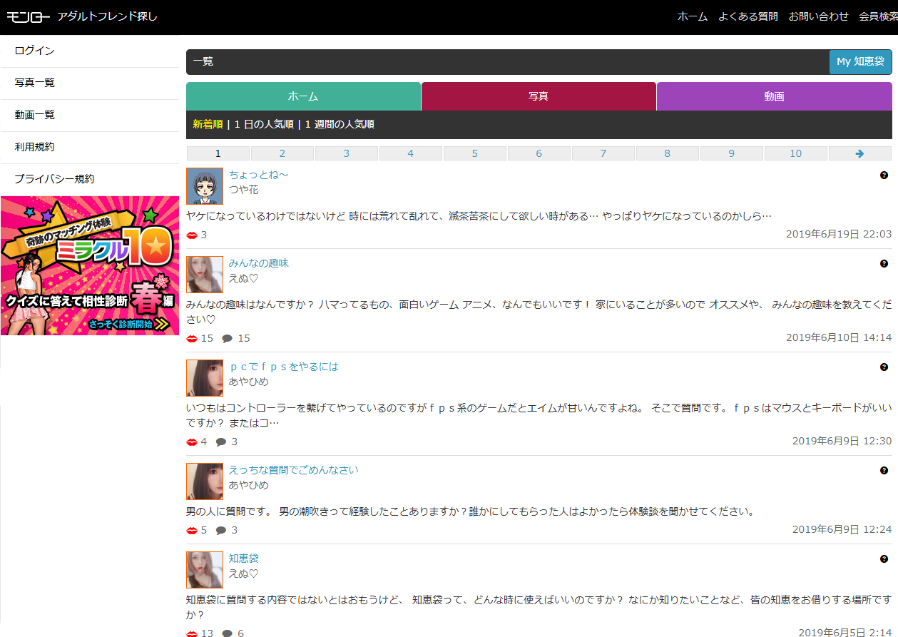This screenshot has width=898, height=637.
Task: Click アダルトフレンド探し header text
Action: 108,16
